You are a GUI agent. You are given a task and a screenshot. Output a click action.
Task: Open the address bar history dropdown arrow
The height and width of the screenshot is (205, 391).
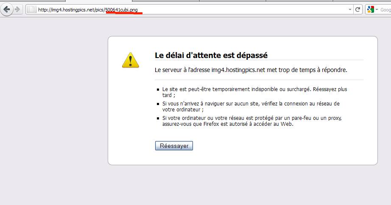pyautogui.click(x=349, y=9)
